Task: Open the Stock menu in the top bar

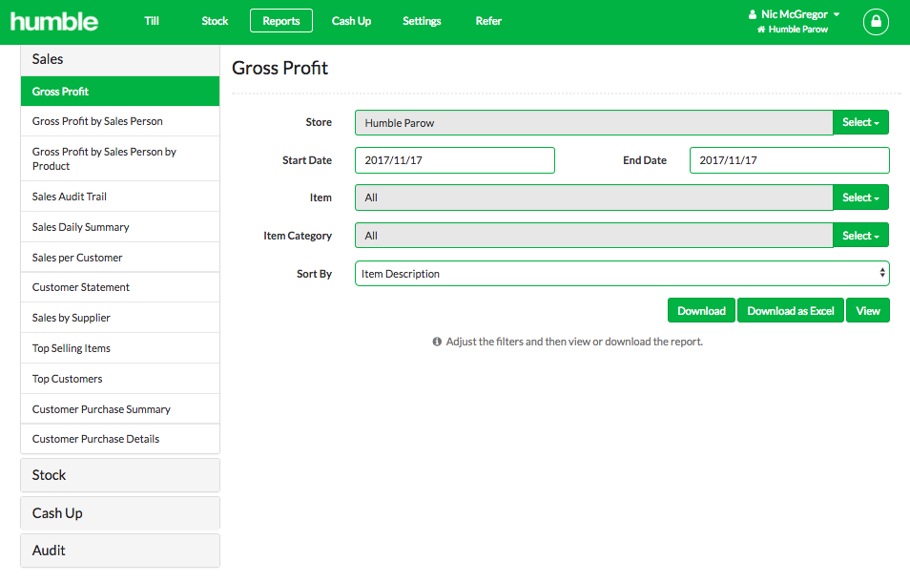Action: pos(215,21)
